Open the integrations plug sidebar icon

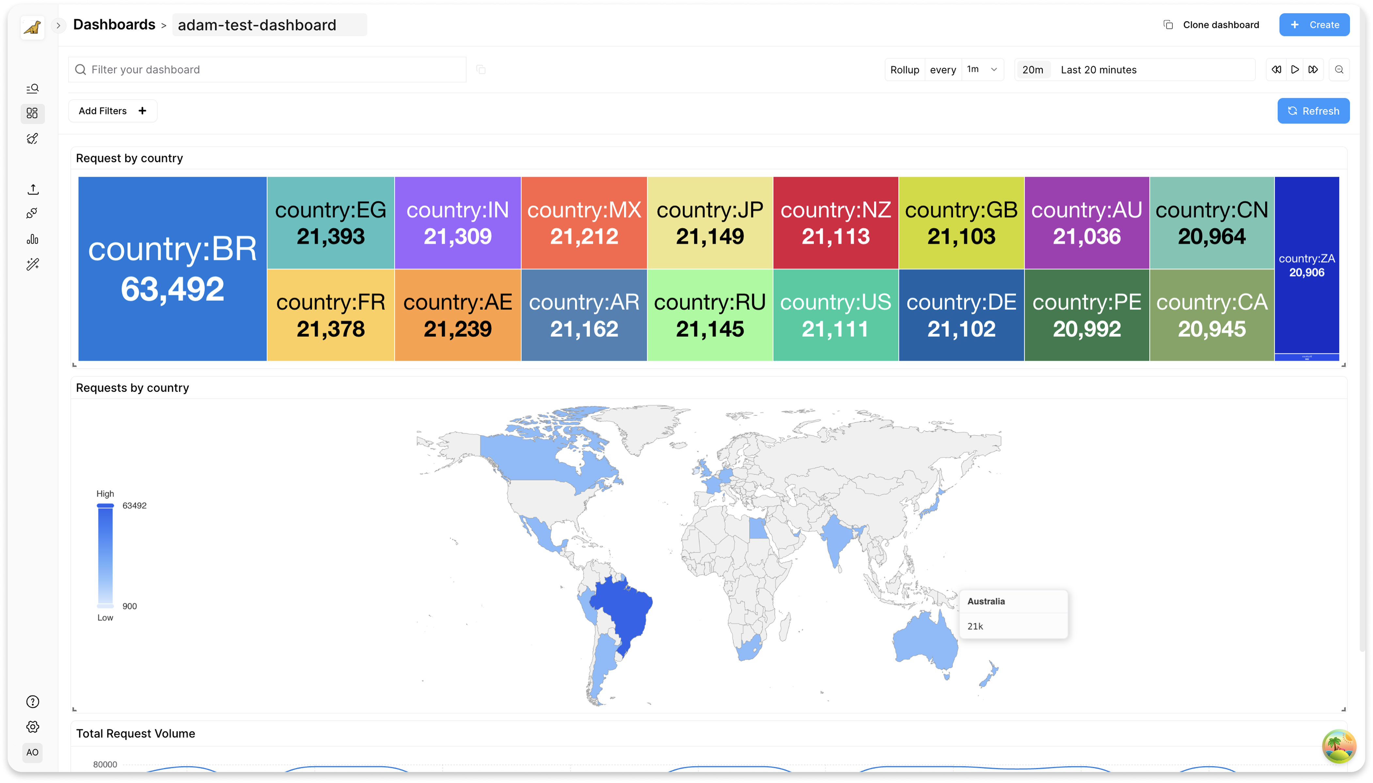32,214
